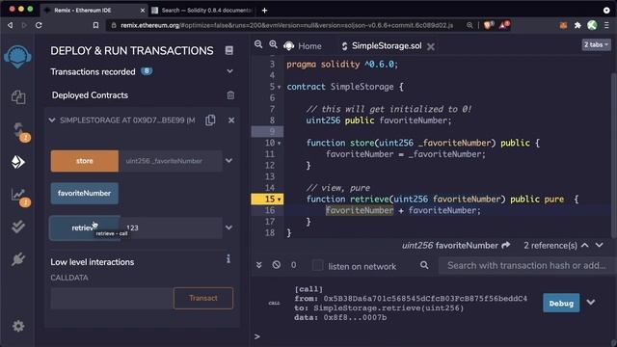This screenshot has width=617, height=347.
Task: Remove the SimpleStorage deployed instance
Action: pos(231,120)
